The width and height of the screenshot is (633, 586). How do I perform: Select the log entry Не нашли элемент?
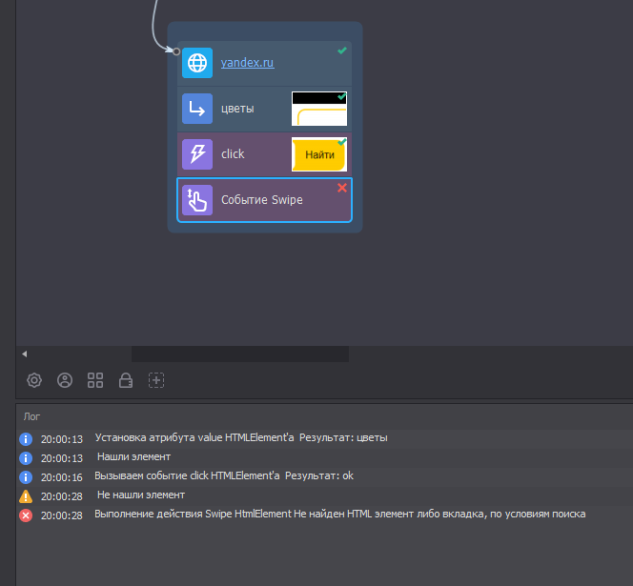[x=141, y=495]
